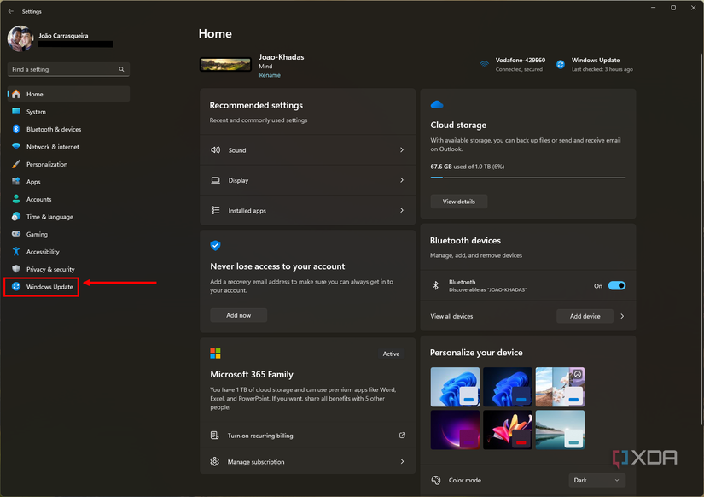Click the Bluetooth & devices sidebar icon
Image resolution: width=704 pixels, height=497 pixels.
(x=16, y=129)
